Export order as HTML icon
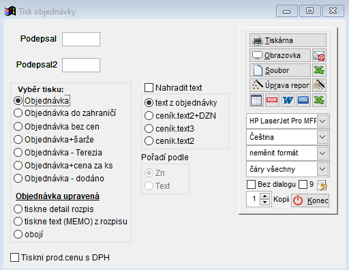Image resolution: width=349 pixels, height=270 pixels. point(303,100)
